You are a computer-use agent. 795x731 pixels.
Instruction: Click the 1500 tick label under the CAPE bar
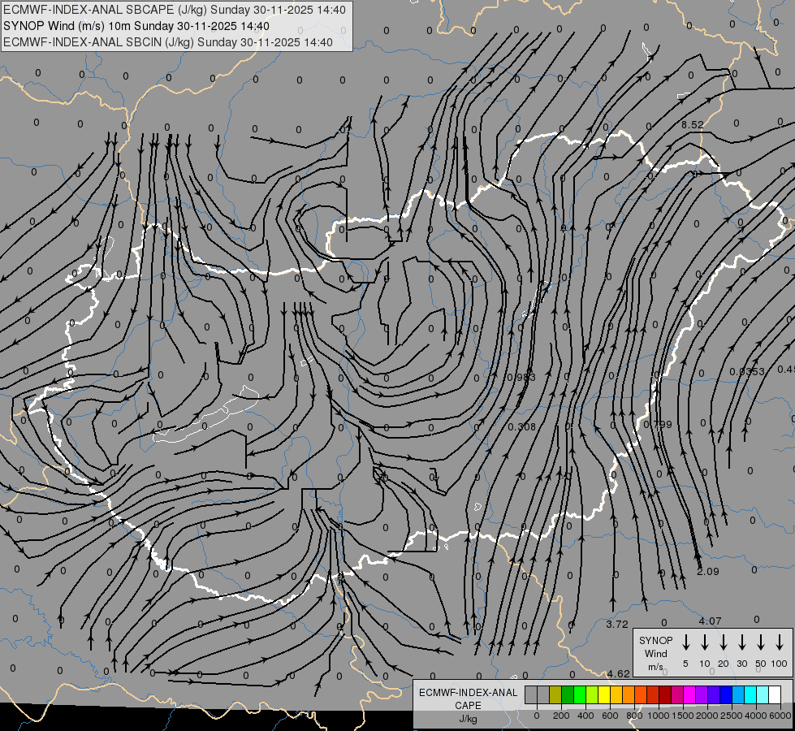coord(683,716)
